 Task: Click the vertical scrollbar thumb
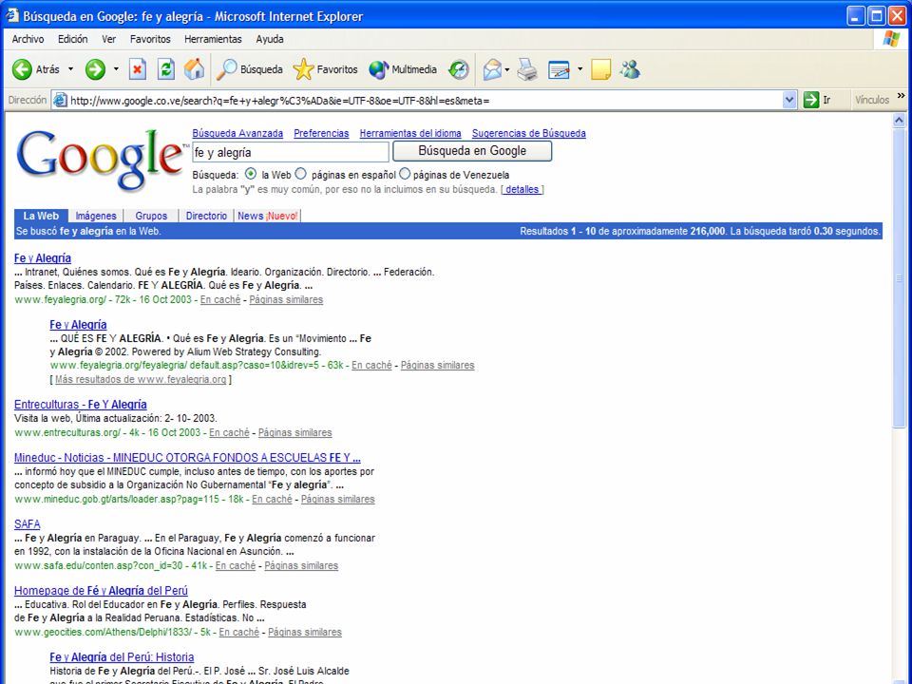[x=899, y=278]
